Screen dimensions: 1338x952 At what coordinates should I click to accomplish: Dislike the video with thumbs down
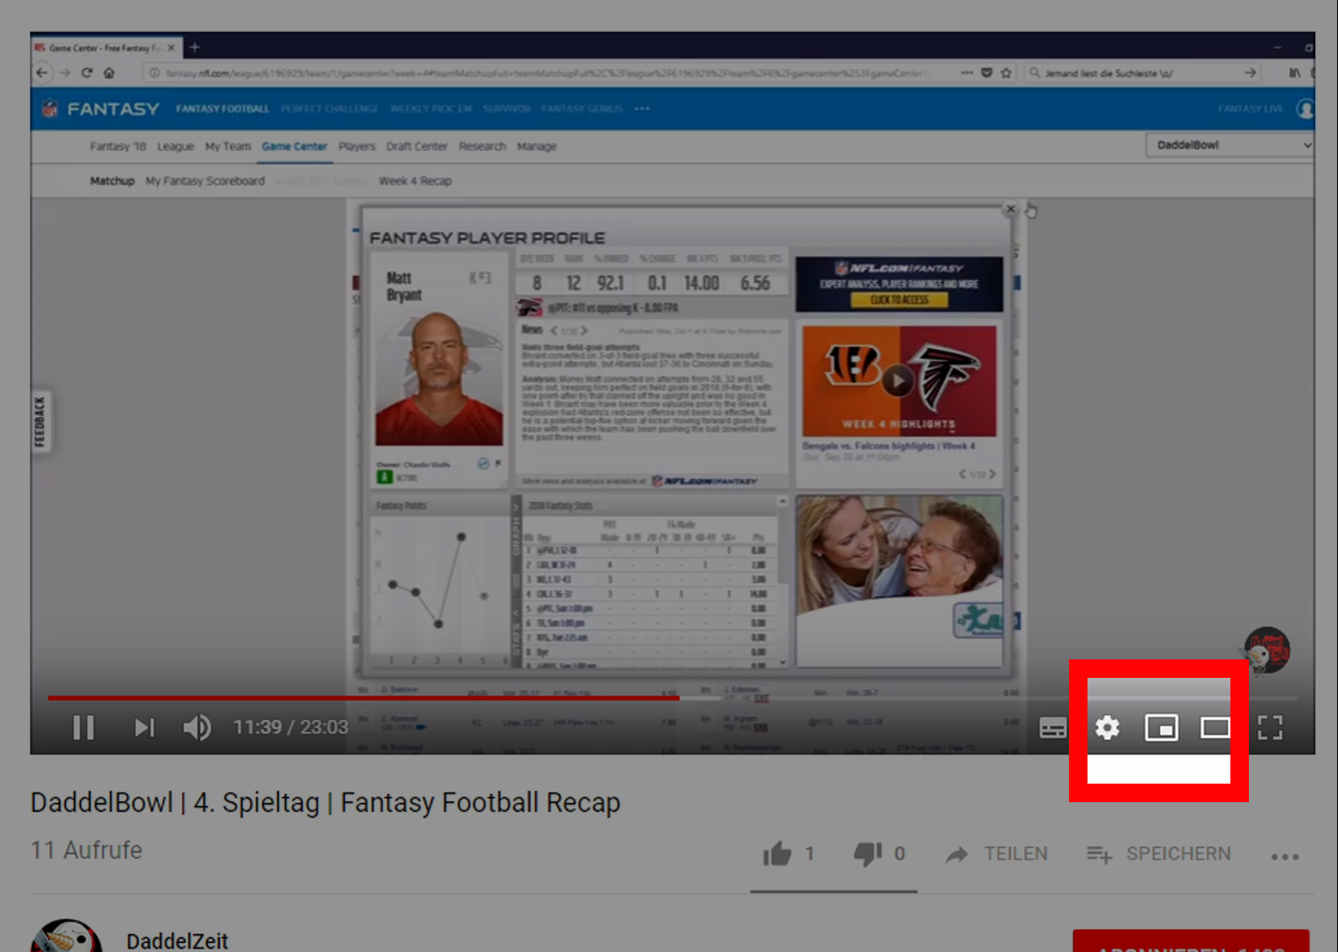pos(868,853)
